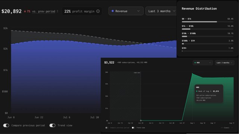
Task: Open the Classic chart style selector
Action: click(227, 128)
